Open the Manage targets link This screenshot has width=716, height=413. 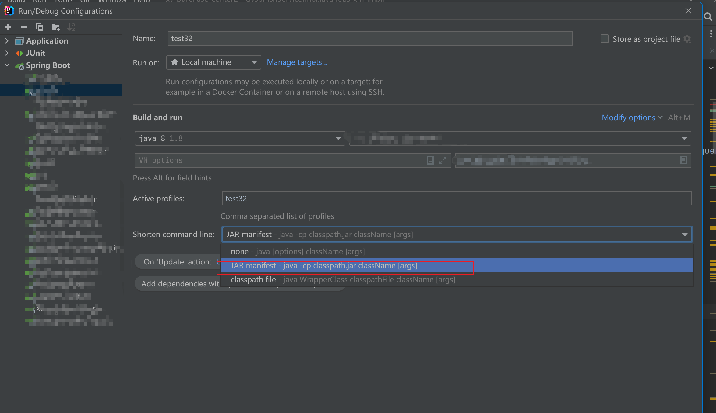pyautogui.click(x=297, y=62)
